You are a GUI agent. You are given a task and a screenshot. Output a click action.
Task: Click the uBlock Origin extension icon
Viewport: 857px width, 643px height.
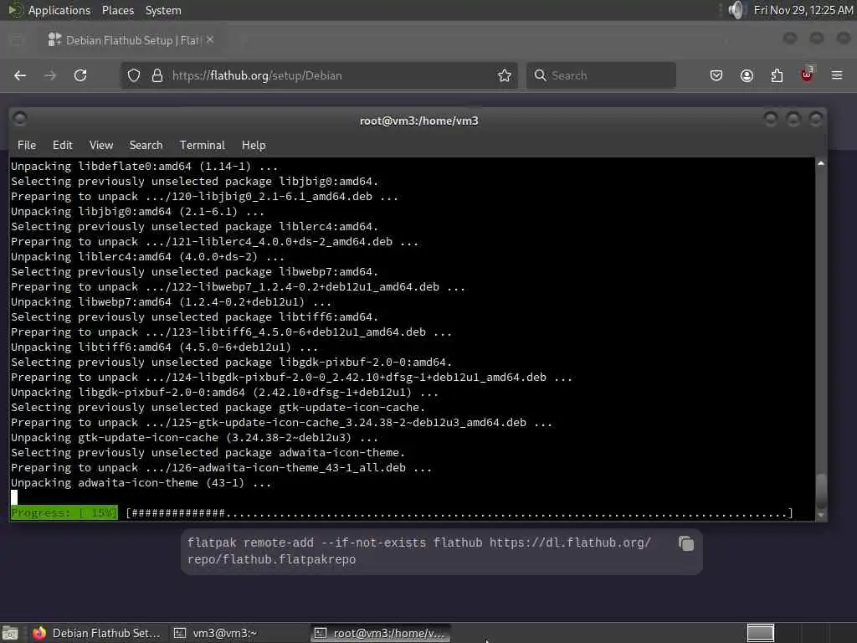click(807, 75)
